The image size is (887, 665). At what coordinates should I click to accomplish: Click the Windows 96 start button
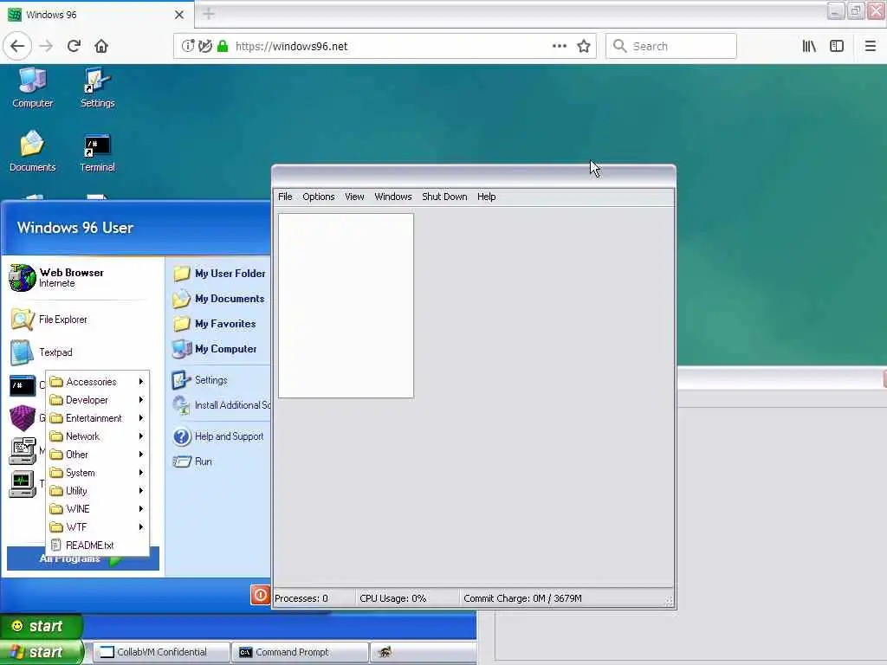pyautogui.click(x=42, y=626)
